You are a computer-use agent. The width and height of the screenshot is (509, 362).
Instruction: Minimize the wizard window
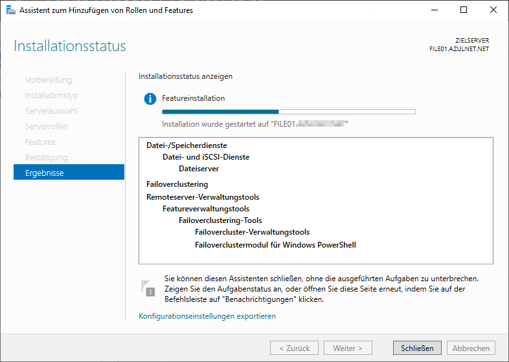point(433,10)
